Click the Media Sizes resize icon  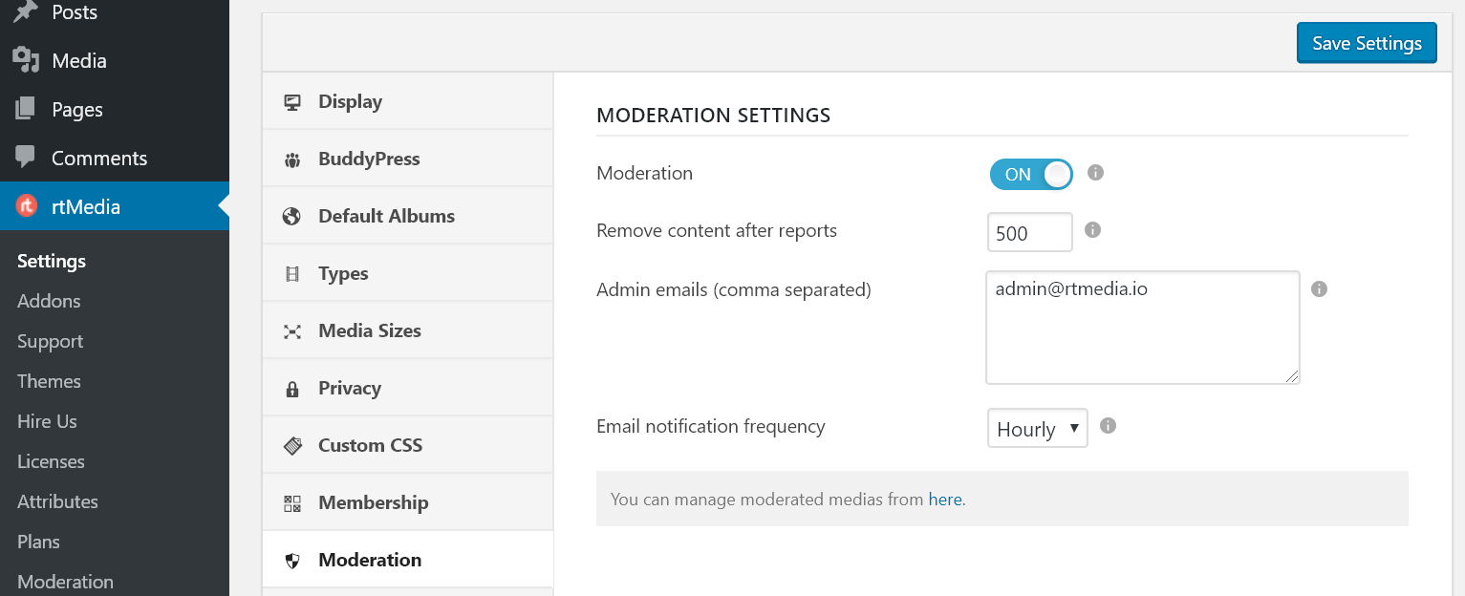pyautogui.click(x=292, y=330)
